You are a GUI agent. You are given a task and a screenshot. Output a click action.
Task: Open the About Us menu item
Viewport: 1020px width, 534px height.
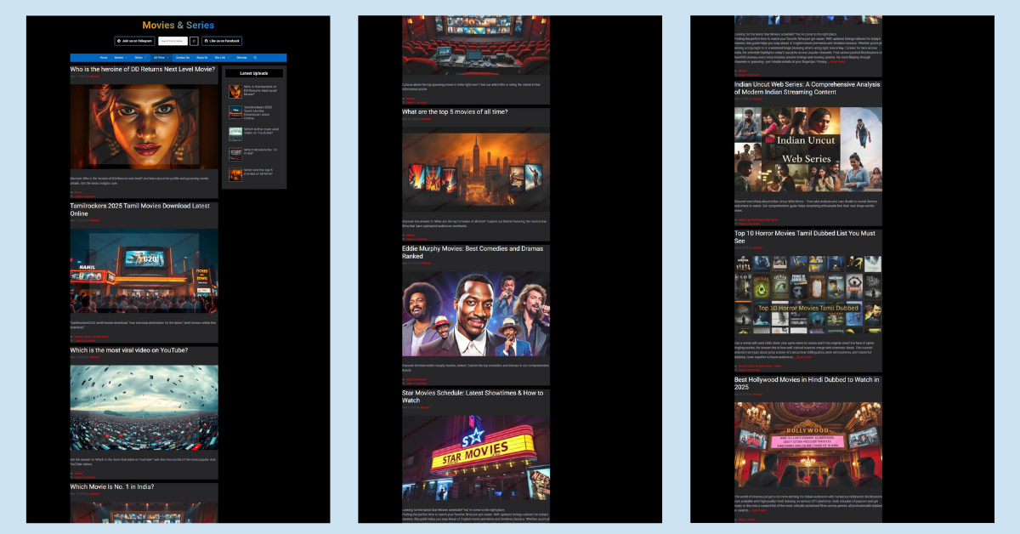click(202, 58)
